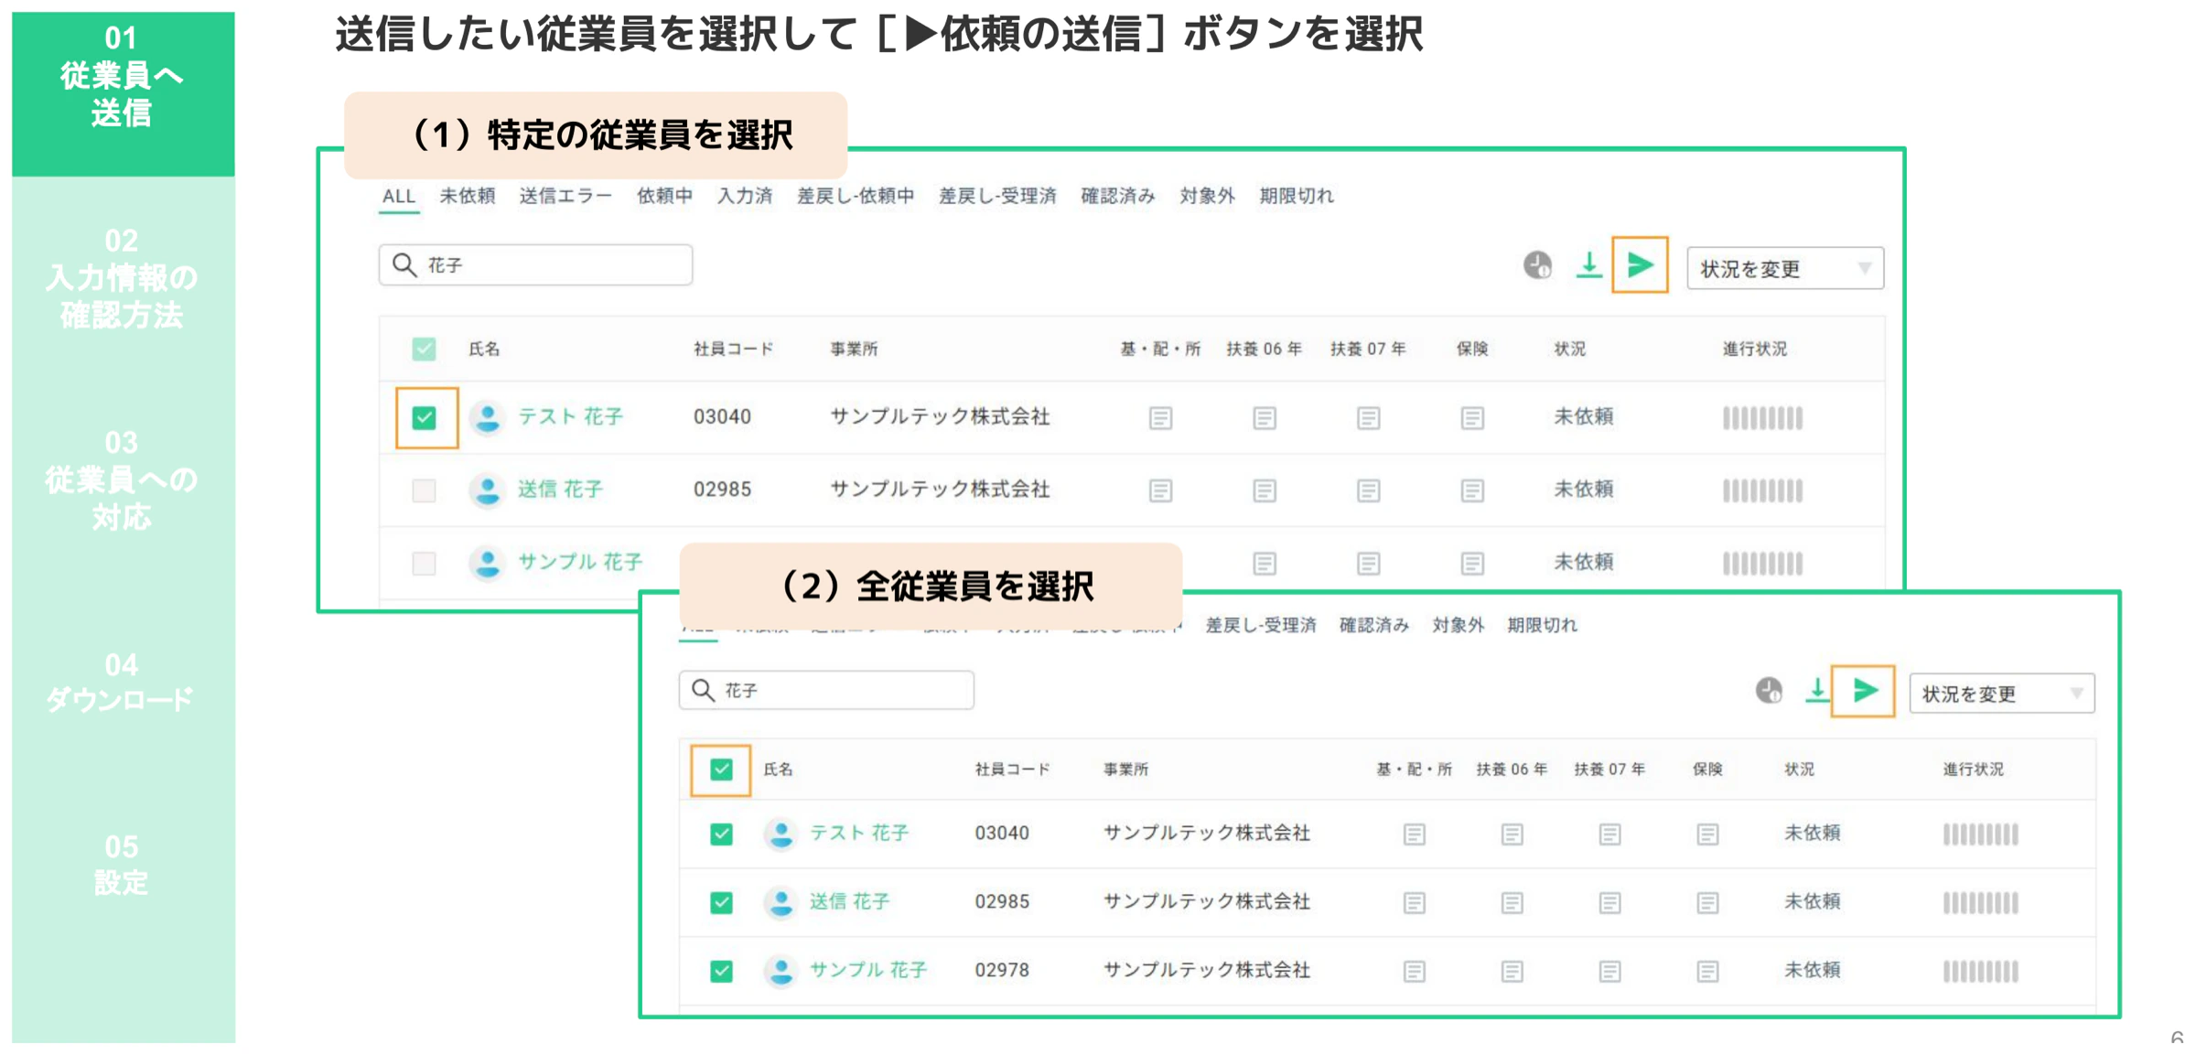
Task: Switch to the 期限切れ tab in lower panel
Action: 1543,625
